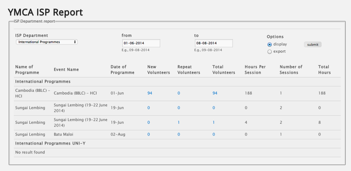Open repeat volunteers 0 link for Batu Maloi
Image resolution: width=351 pixels, height=171 pixels.
(x=179, y=134)
